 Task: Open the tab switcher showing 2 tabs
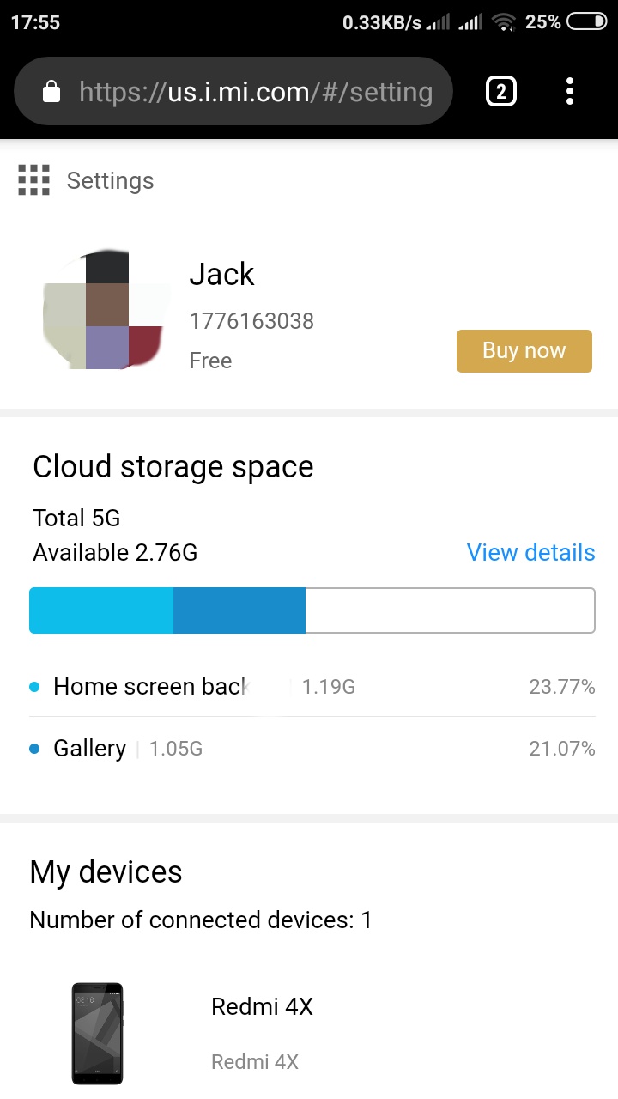(501, 91)
